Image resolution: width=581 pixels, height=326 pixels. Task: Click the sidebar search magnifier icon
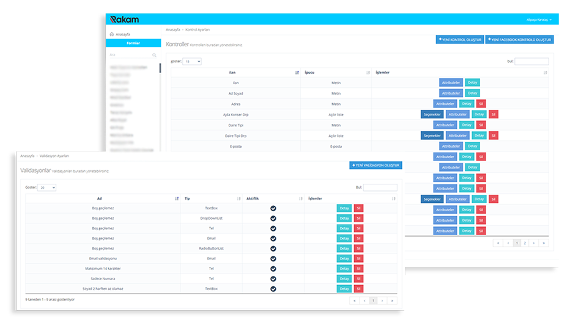click(154, 55)
